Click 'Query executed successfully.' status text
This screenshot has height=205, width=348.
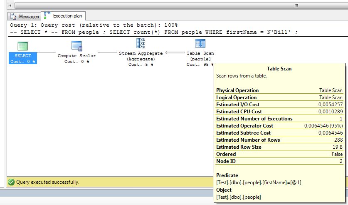(48, 182)
